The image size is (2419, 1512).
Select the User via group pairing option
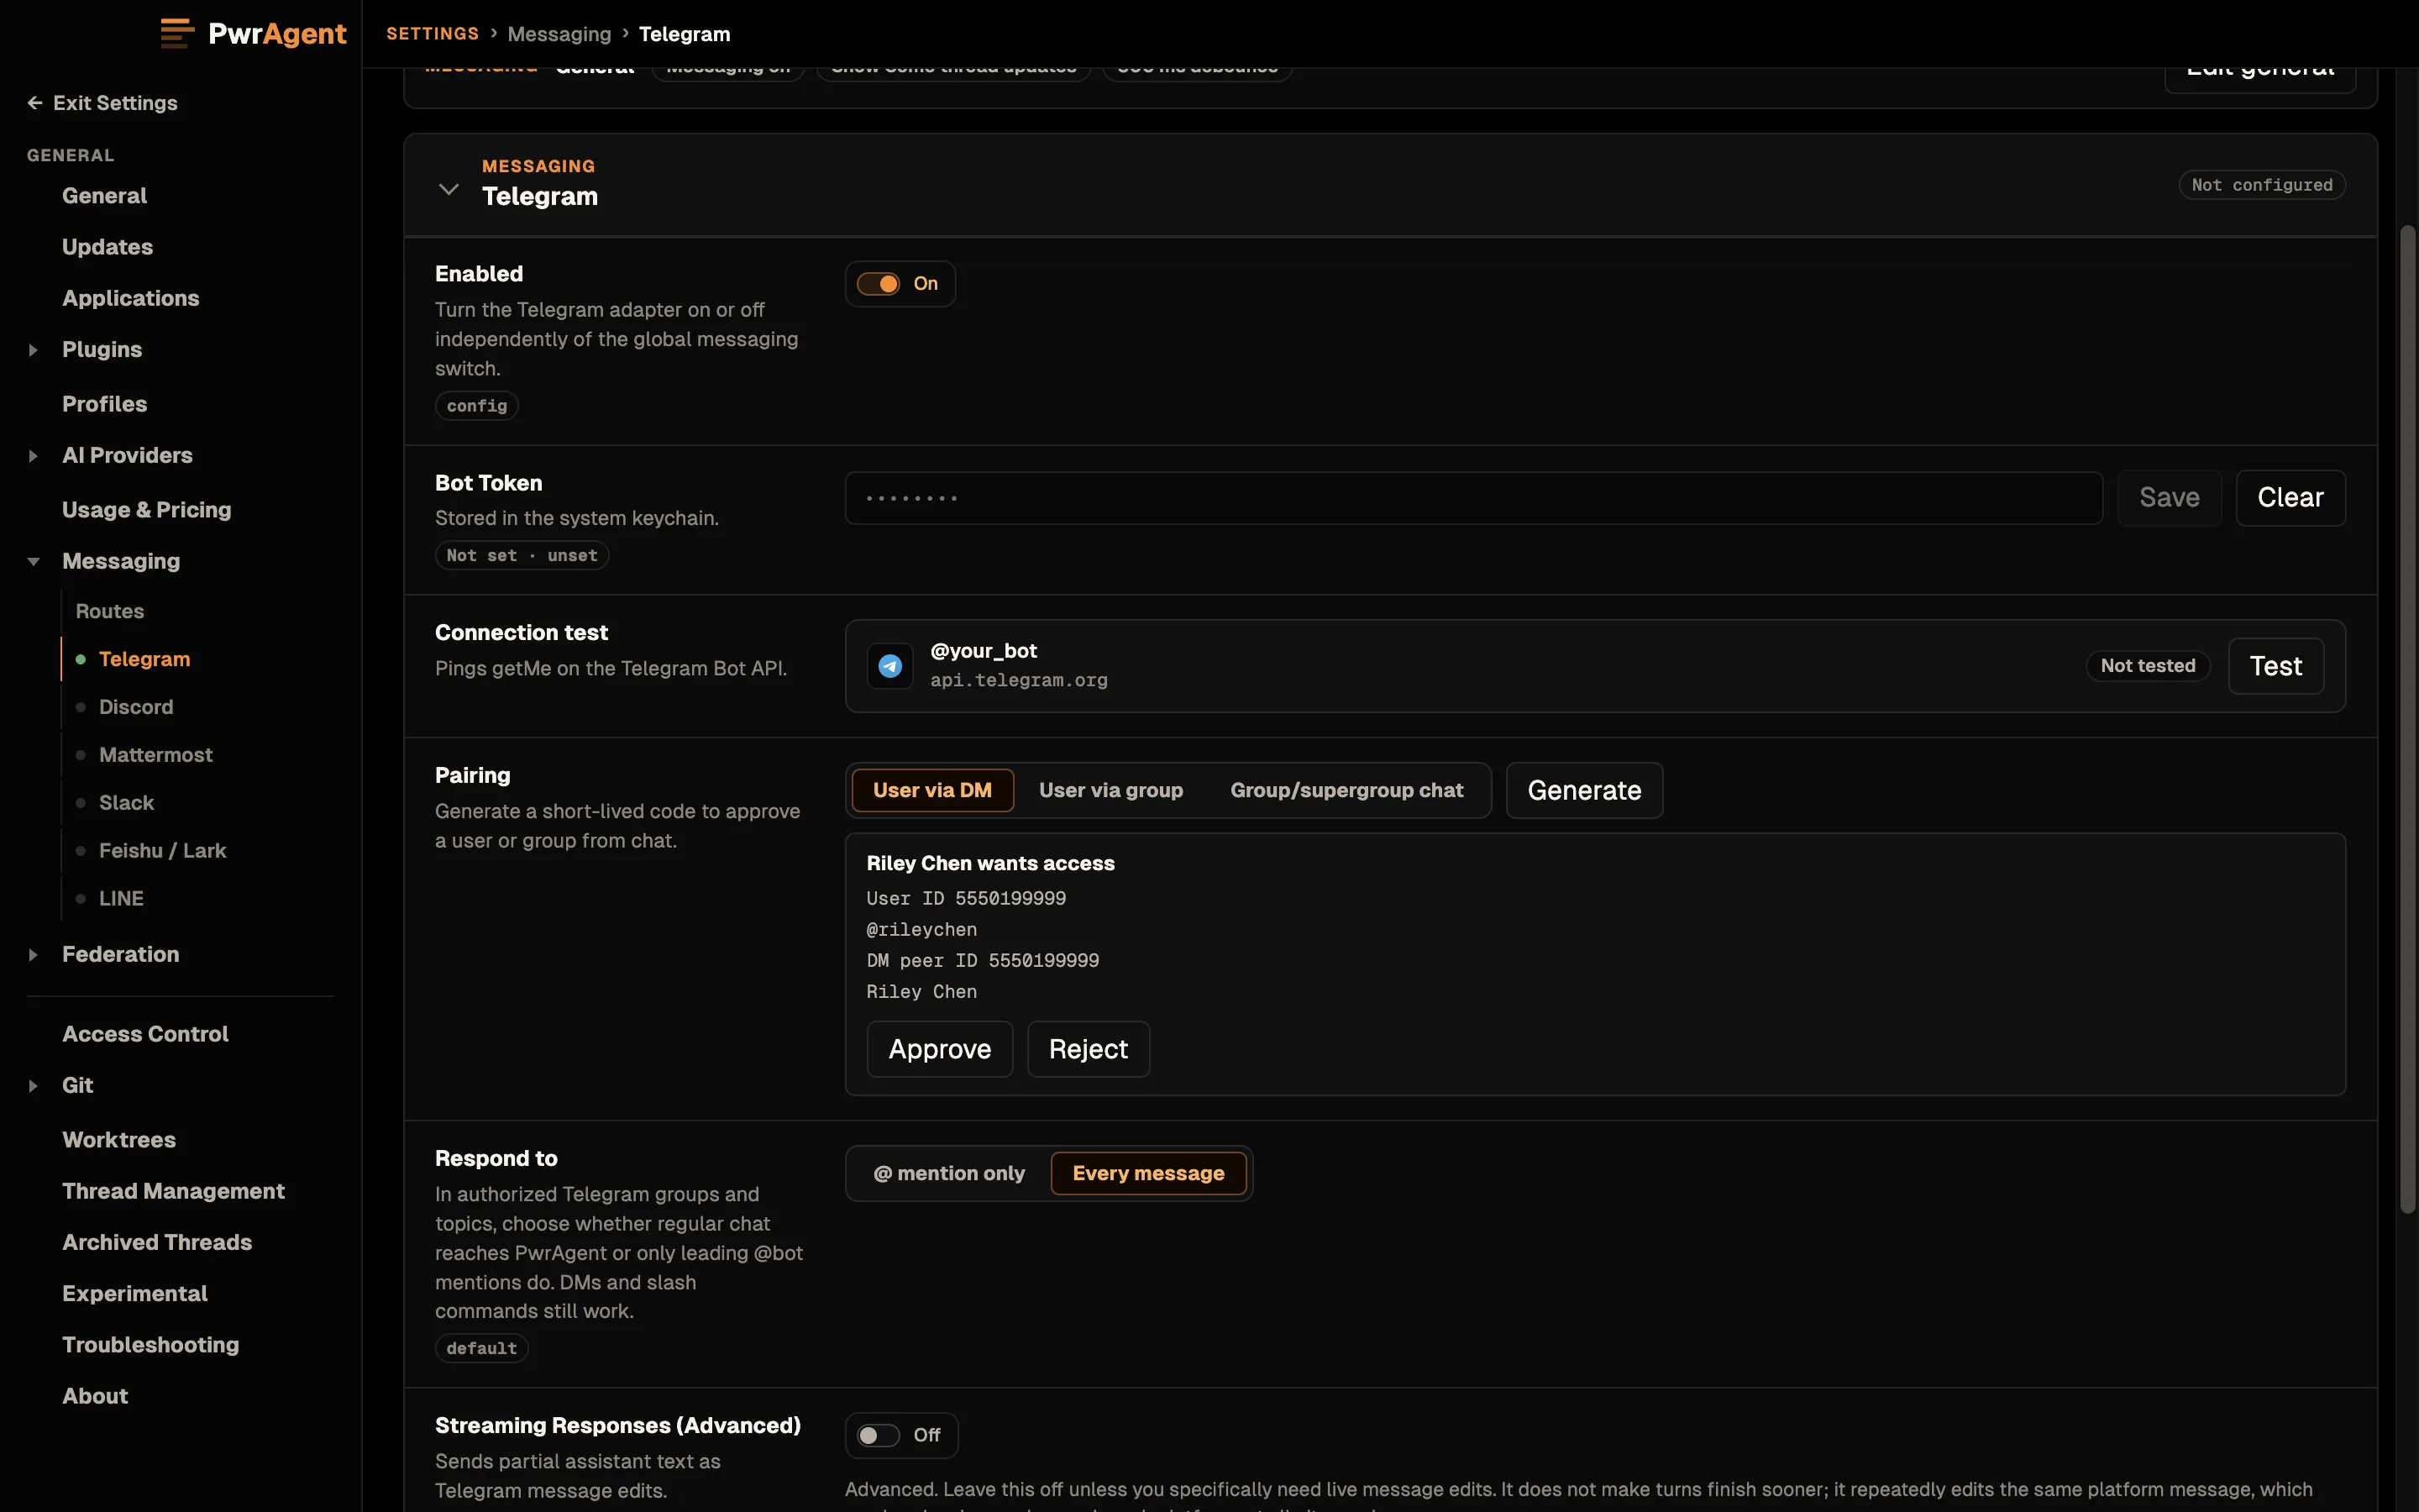[x=1110, y=790]
